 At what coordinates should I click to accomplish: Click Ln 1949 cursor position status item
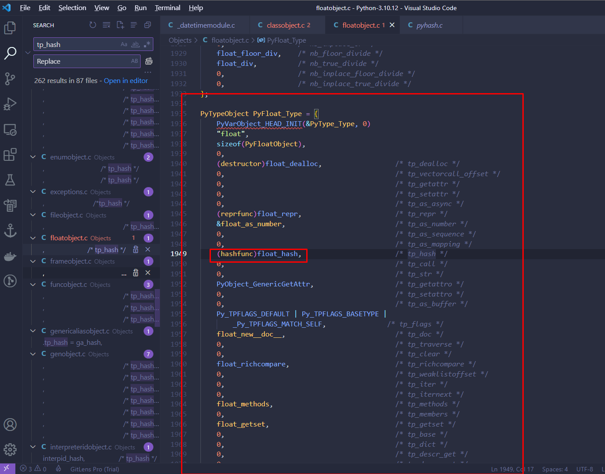tap(512, 469)
